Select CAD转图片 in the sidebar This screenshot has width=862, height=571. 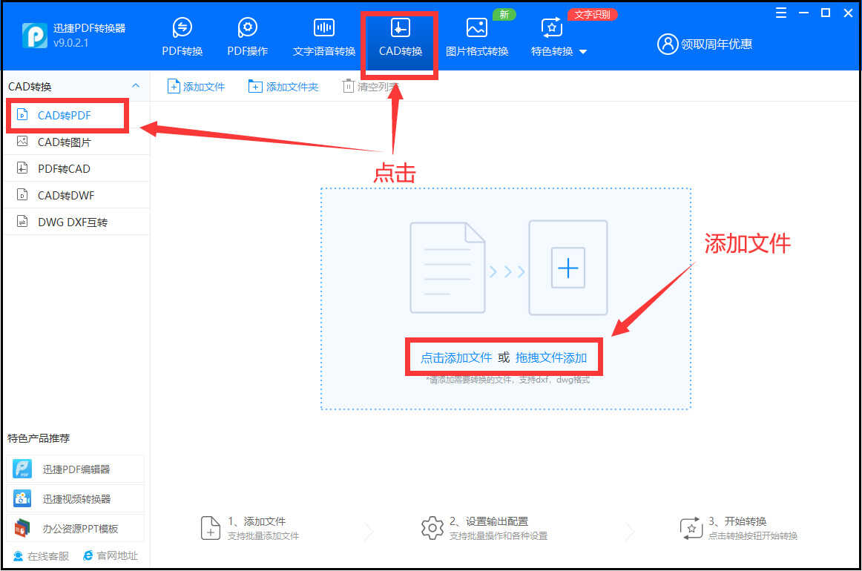pyautogui.click(x=76, y=142)
